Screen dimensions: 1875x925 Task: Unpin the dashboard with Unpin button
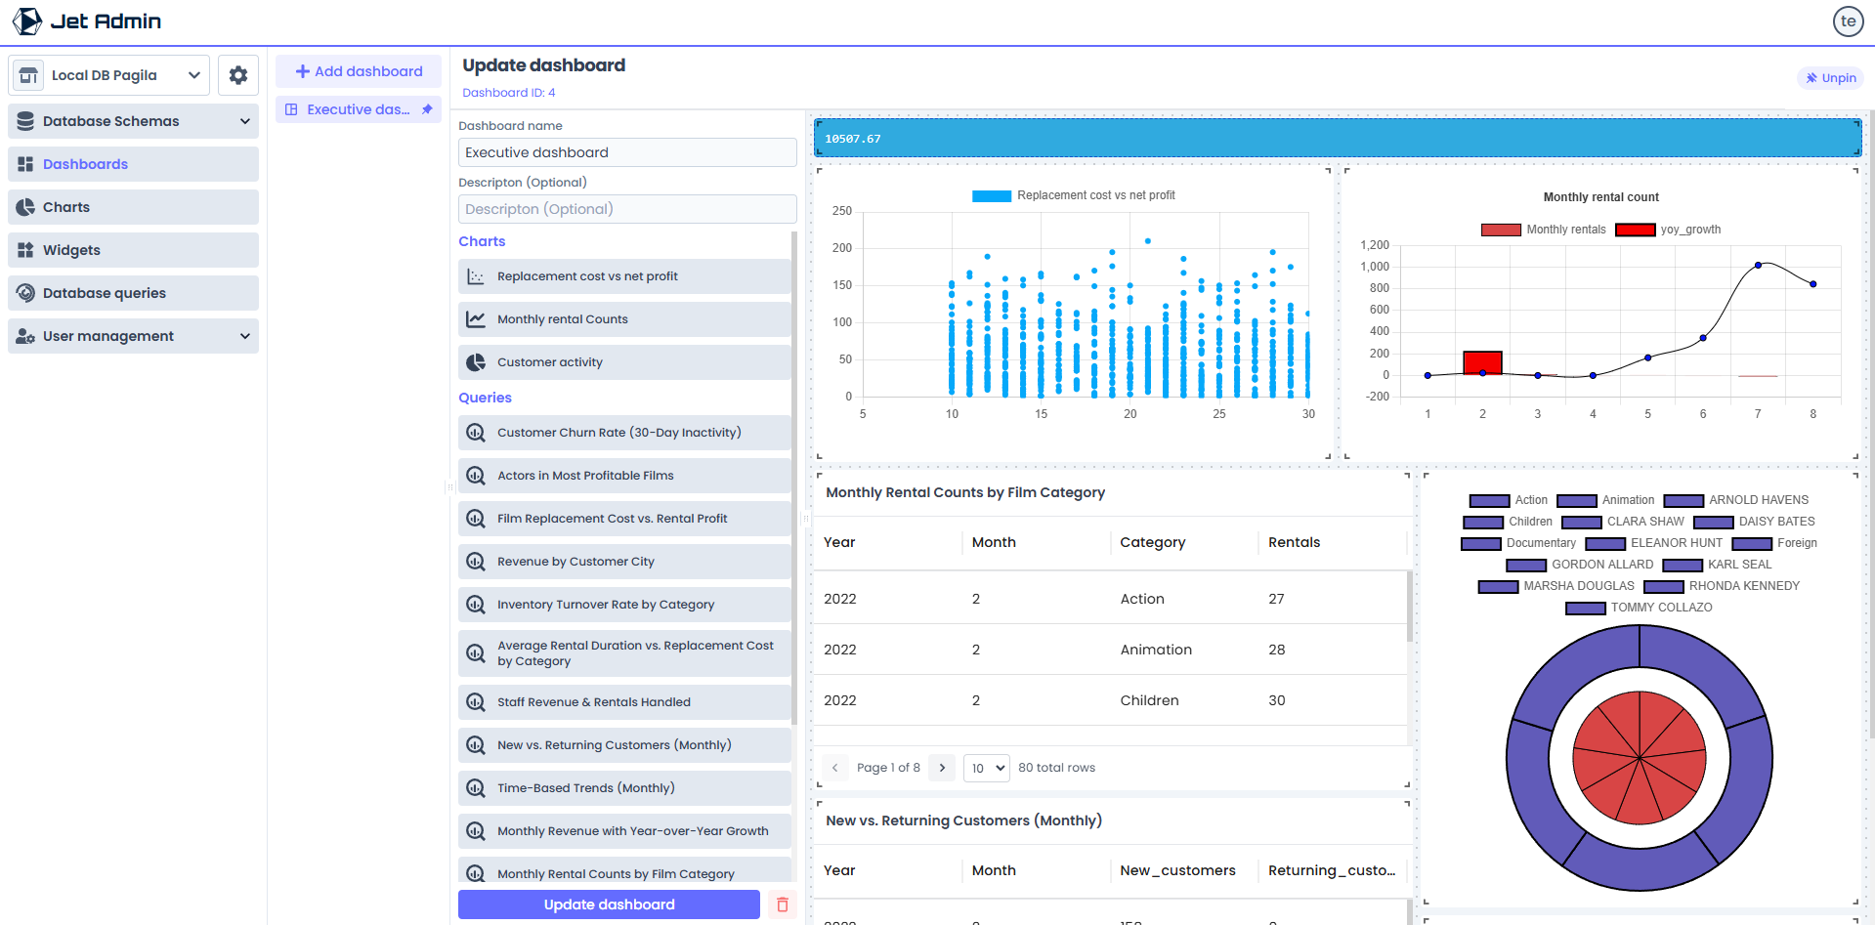click(x=1830, y=78)
